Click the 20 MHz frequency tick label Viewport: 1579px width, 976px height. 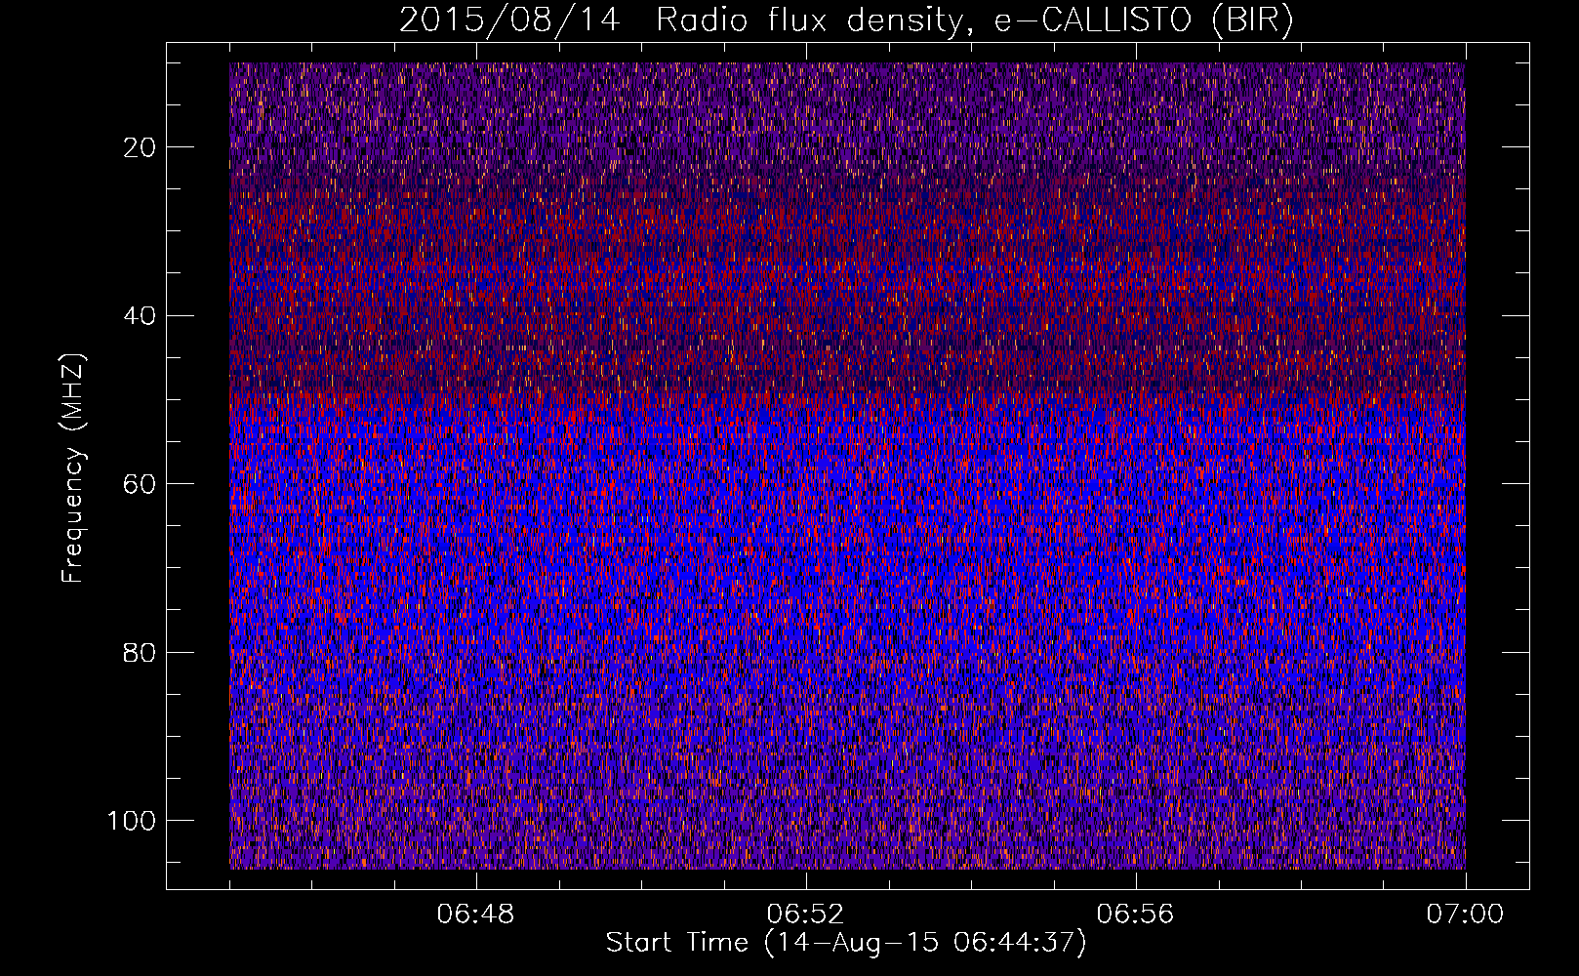coord(141,147)
